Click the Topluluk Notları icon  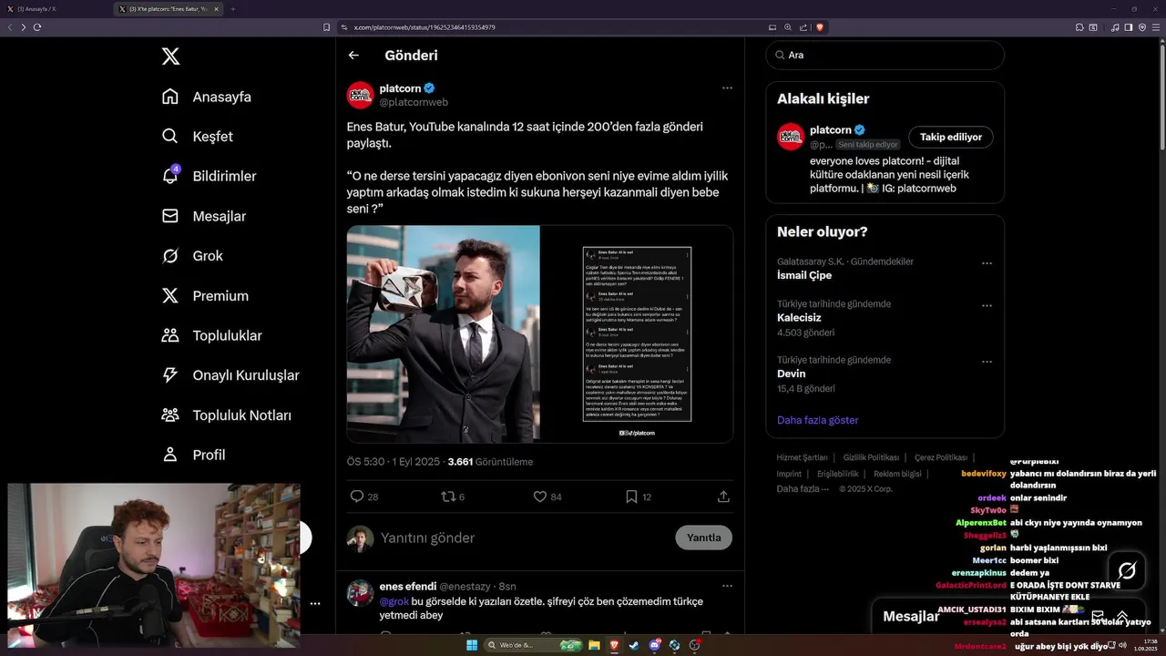[x=170, y=415]
